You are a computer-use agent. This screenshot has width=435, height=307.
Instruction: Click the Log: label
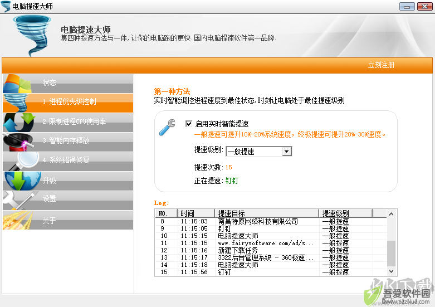(161, 203)
